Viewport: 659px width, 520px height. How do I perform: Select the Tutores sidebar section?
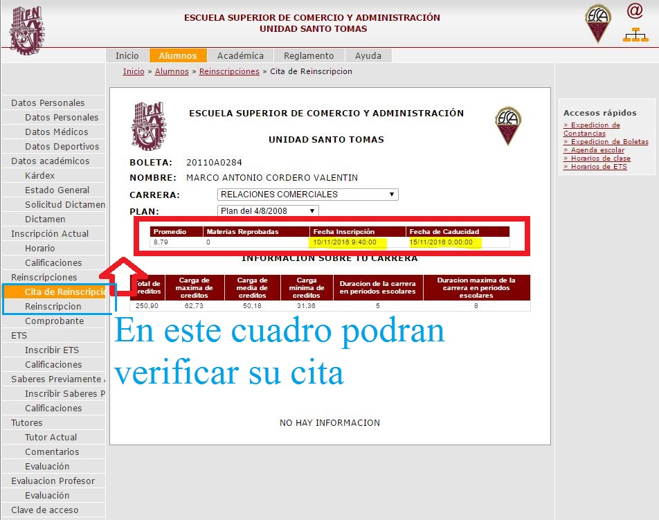click(x=53, y=423)
